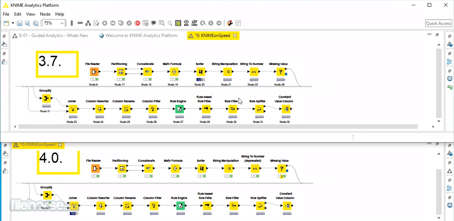Click execute and open views icon
Viewport: 454px width, 221px height.
(121, 23)
